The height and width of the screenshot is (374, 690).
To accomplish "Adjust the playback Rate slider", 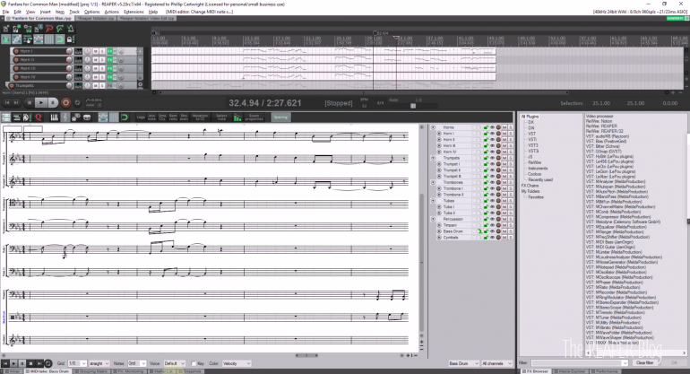I will point(413,106).
